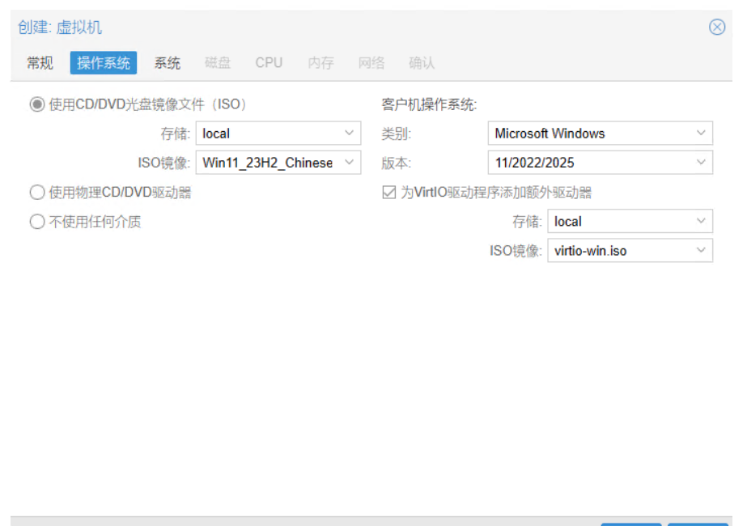Expand the left 存储 local dropdown arrow
Screen dimensions: 747x526
coord(349,134)
